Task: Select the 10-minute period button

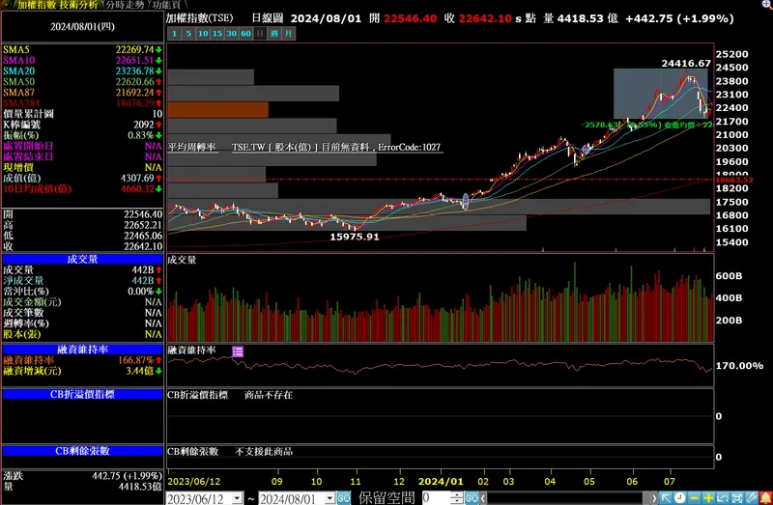Action: click(203, 34)
